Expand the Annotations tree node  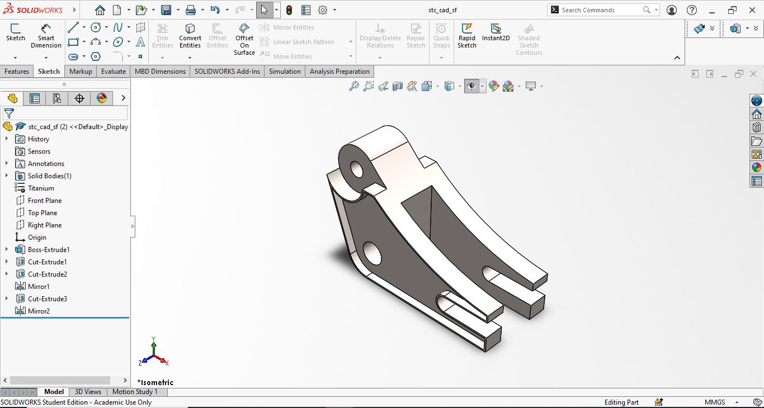[x=7, y=164]
